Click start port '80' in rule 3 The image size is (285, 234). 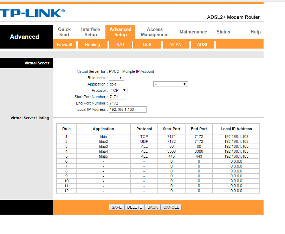[x=171, y=146]
